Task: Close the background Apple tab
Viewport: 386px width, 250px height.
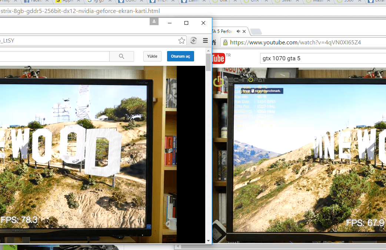Action: click(x=79, y=1)
